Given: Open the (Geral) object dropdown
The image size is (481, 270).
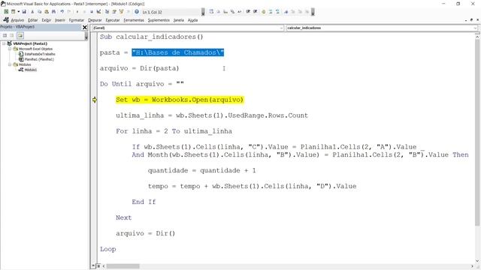Looking at the screenshot, I should pos(281,28).
